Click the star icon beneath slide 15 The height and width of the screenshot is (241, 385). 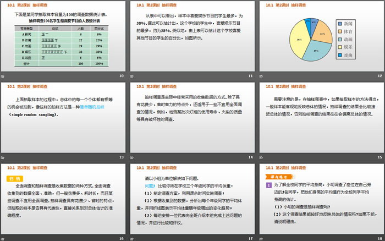[x=261, y=157]
